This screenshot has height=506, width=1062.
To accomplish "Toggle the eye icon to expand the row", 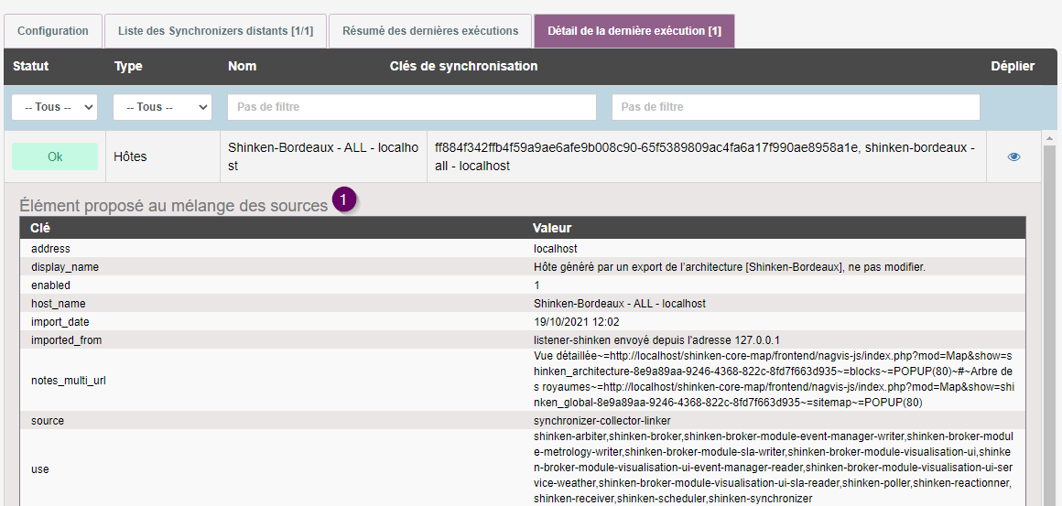I will [1013, 156].
